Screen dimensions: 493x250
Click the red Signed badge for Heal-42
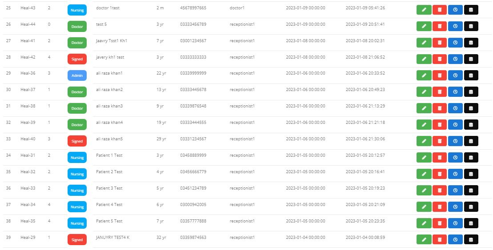77,59
